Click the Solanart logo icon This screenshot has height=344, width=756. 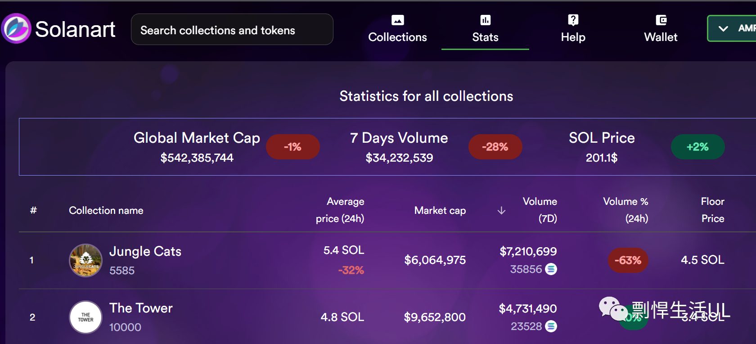pos(16,28)
